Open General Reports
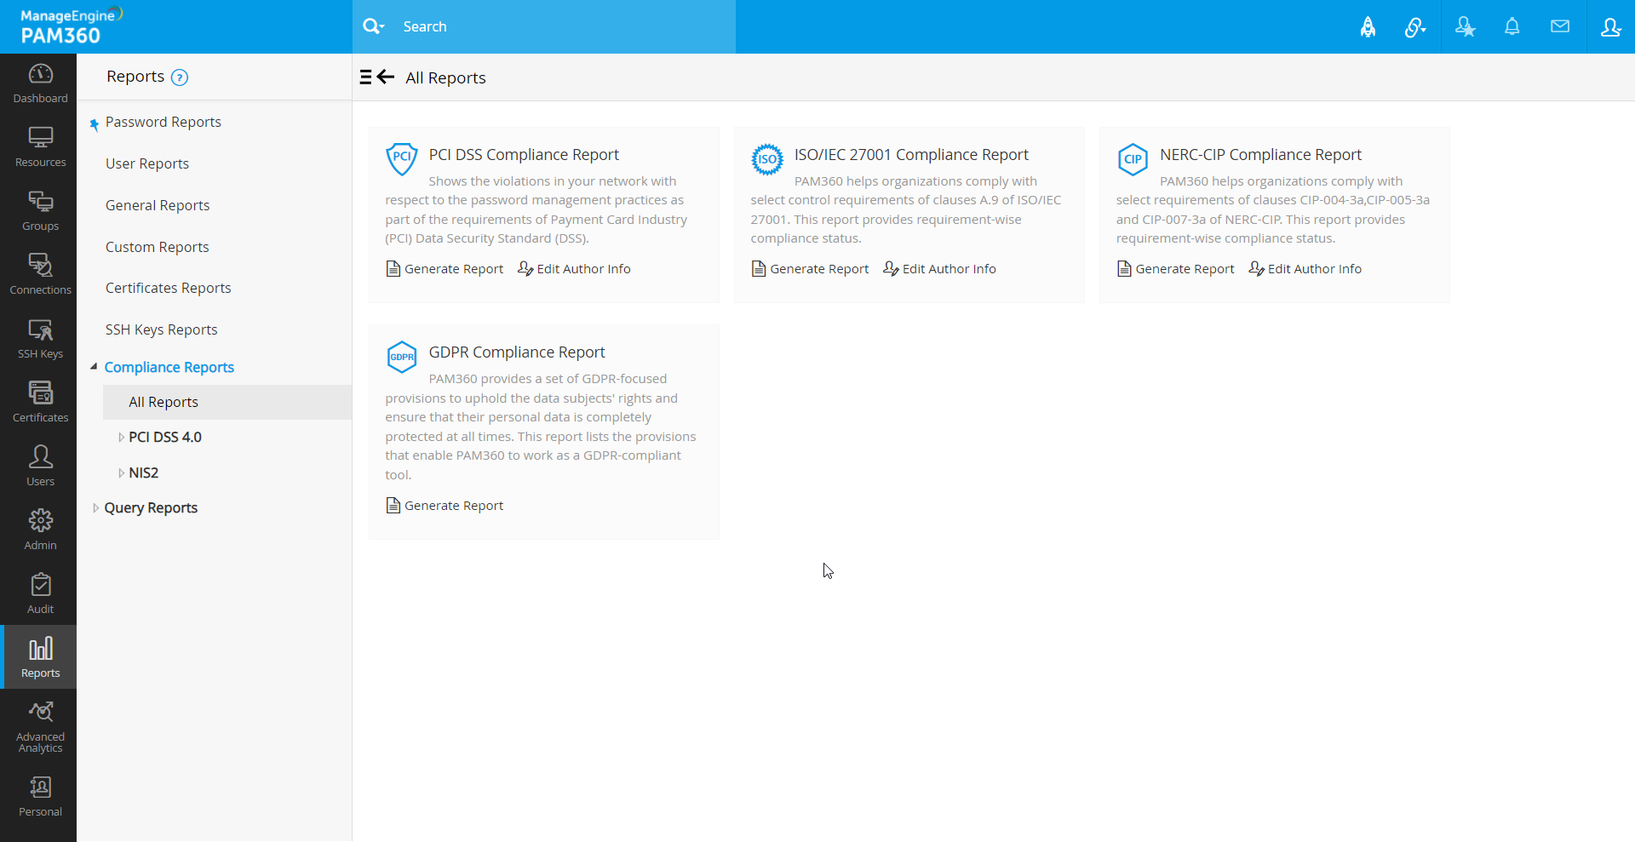 click(158, 205)
